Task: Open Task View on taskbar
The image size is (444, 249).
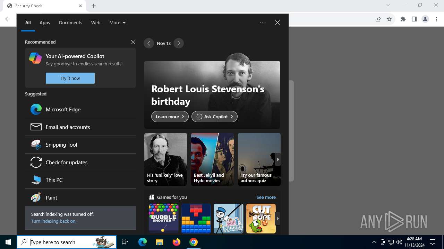Action: click(125, 242)
